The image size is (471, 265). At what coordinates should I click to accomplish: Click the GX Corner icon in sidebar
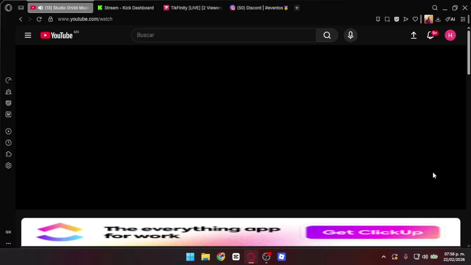(x=8, y=232)
